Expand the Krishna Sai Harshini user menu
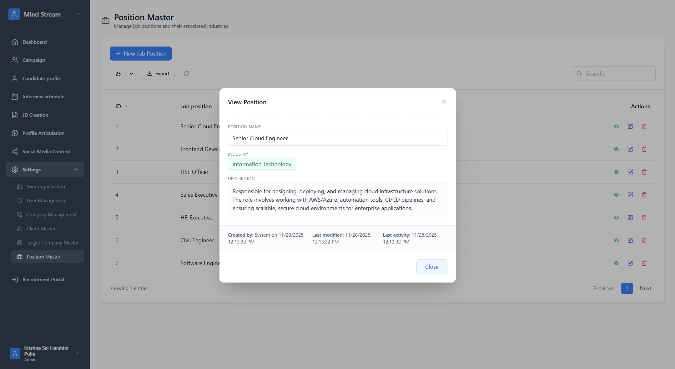 point(78,353)
